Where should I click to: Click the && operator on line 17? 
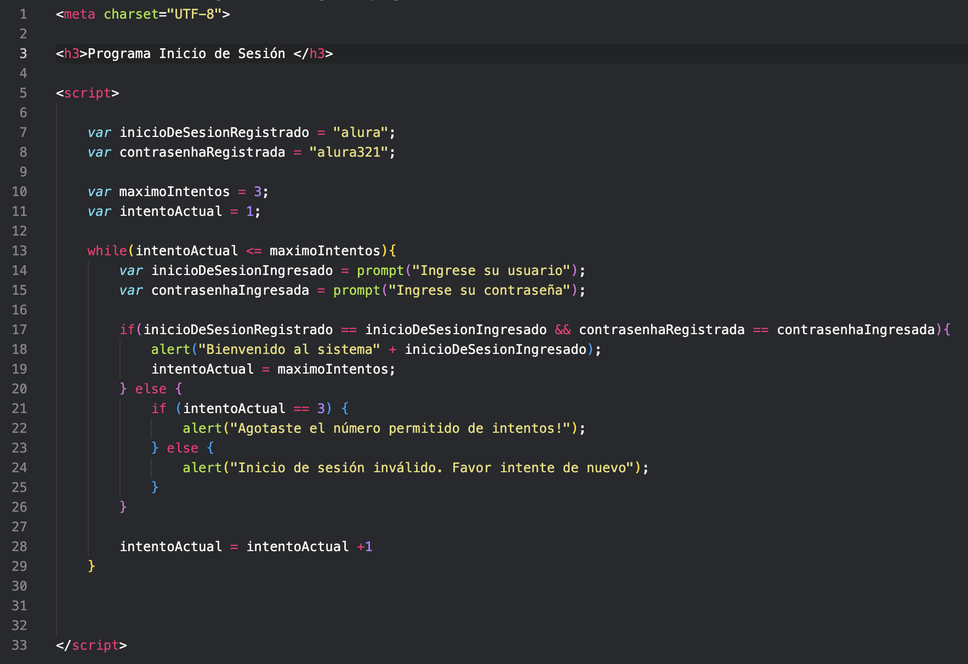point(563,330)
